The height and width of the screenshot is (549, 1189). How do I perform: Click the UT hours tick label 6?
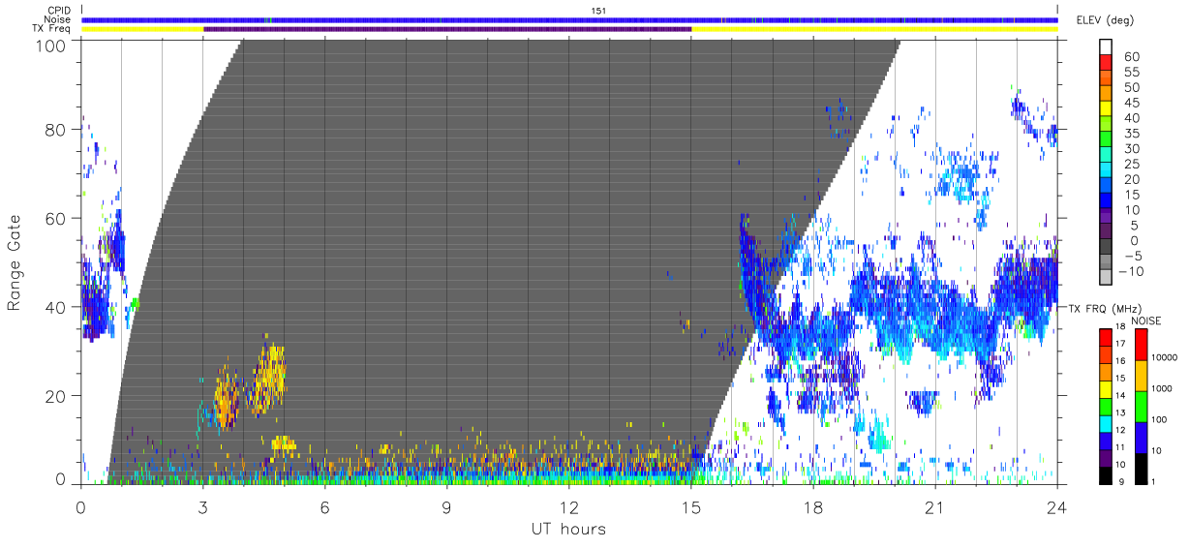tap(325, 506)
